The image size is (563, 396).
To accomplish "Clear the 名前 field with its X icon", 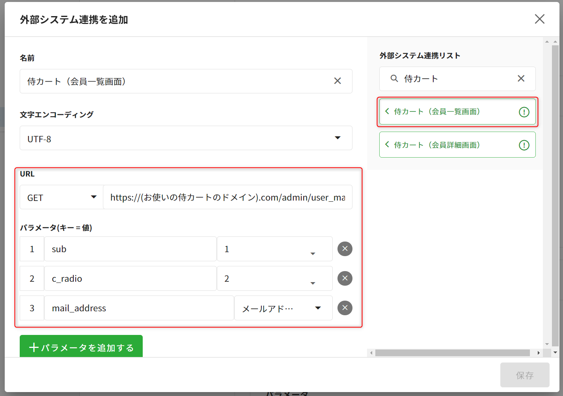I will pyautogui.click(x=337, y=81).
